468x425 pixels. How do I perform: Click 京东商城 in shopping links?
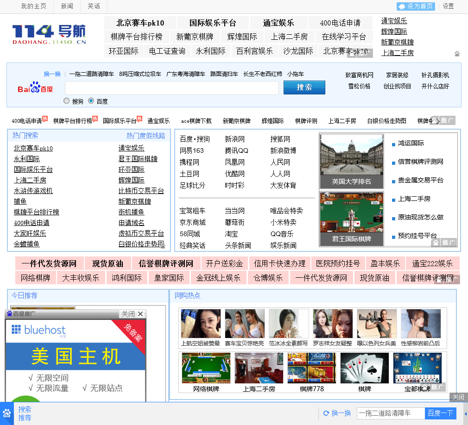[192, 222]
